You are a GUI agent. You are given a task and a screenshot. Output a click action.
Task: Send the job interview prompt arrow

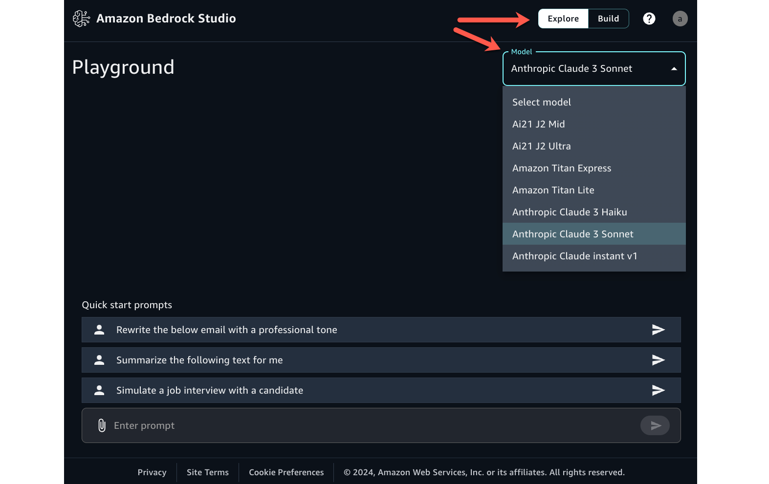pyautogui.click(x=658, y=390)
